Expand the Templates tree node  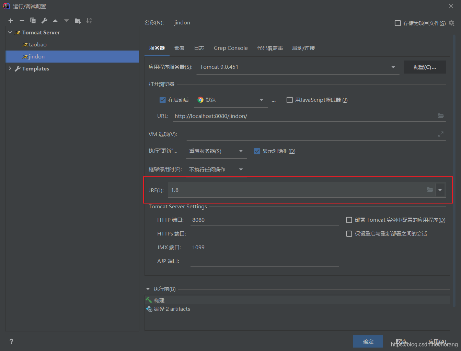[10, 68]
